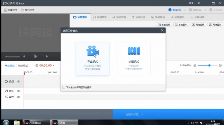This screenshot has width=224, height=125.
Task: Check 下次启动时不再显示此提示 checkbox
Action: point(64,87)
